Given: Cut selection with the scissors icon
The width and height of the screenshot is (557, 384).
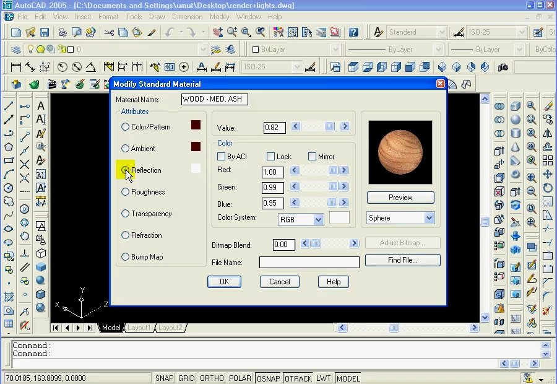Looking at the screenshot, I should click(x=109, y=32).
